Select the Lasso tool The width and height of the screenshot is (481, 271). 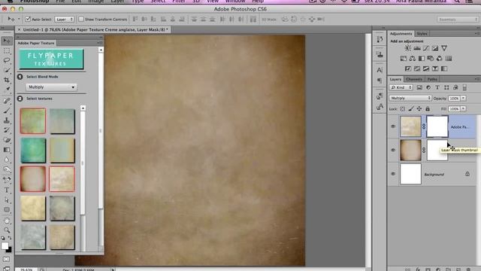tap(7, 60)
